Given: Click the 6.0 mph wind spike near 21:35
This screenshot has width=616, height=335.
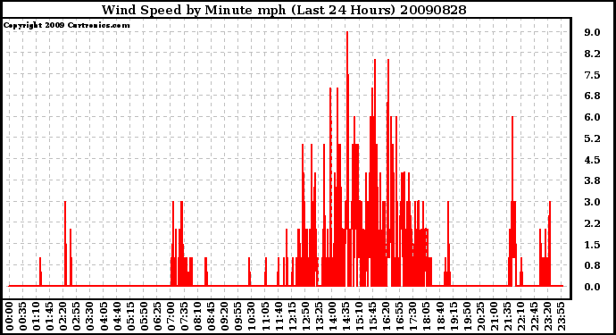Looking at the screenshot, I should 512,200.
